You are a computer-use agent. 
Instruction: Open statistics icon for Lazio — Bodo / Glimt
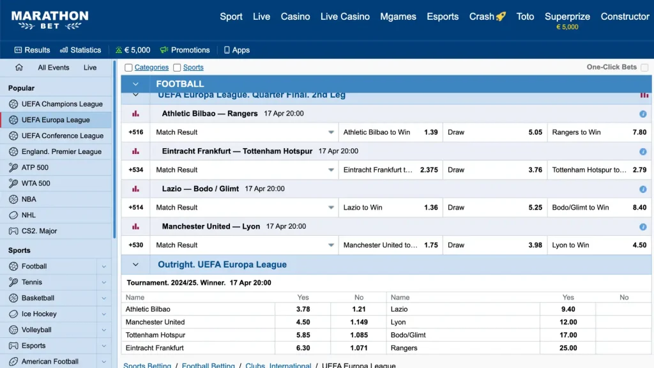tap(135, 188)
